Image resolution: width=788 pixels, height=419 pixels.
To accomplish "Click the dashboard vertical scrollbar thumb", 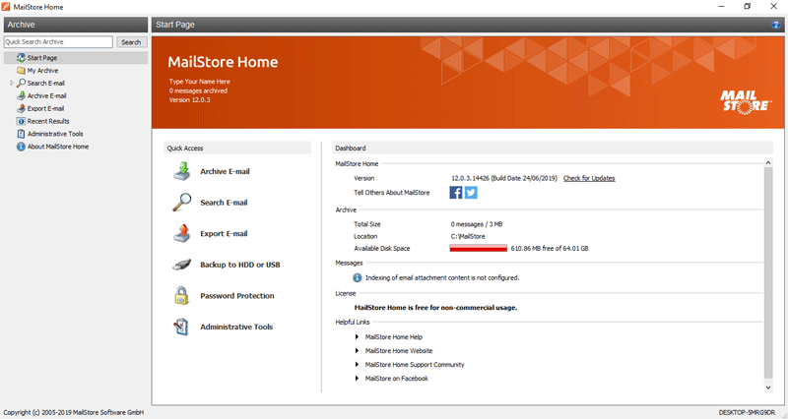I will (x=768, y=272).
